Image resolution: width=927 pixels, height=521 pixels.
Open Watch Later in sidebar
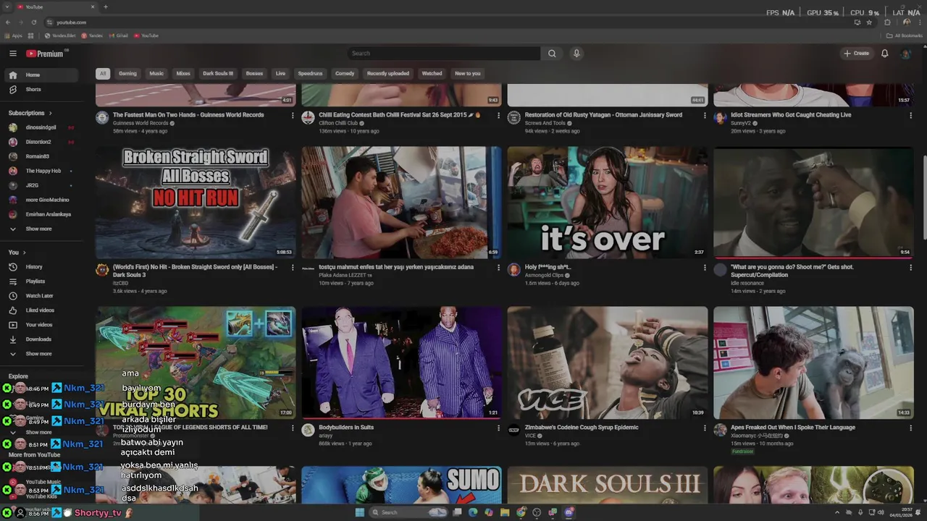click(x=42, y=296)
